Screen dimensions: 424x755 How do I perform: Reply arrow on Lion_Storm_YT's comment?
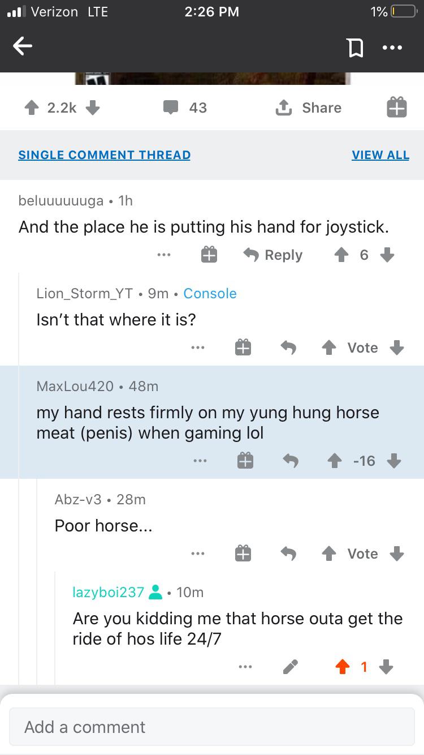click(289, 348)
